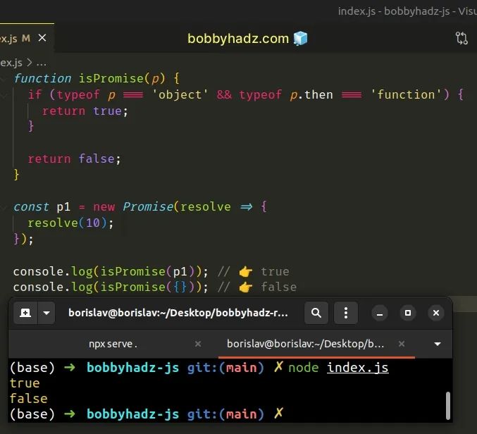Open the dropdown beside new tab button
This screenshot has width=477, height=434.
[47, 313]
